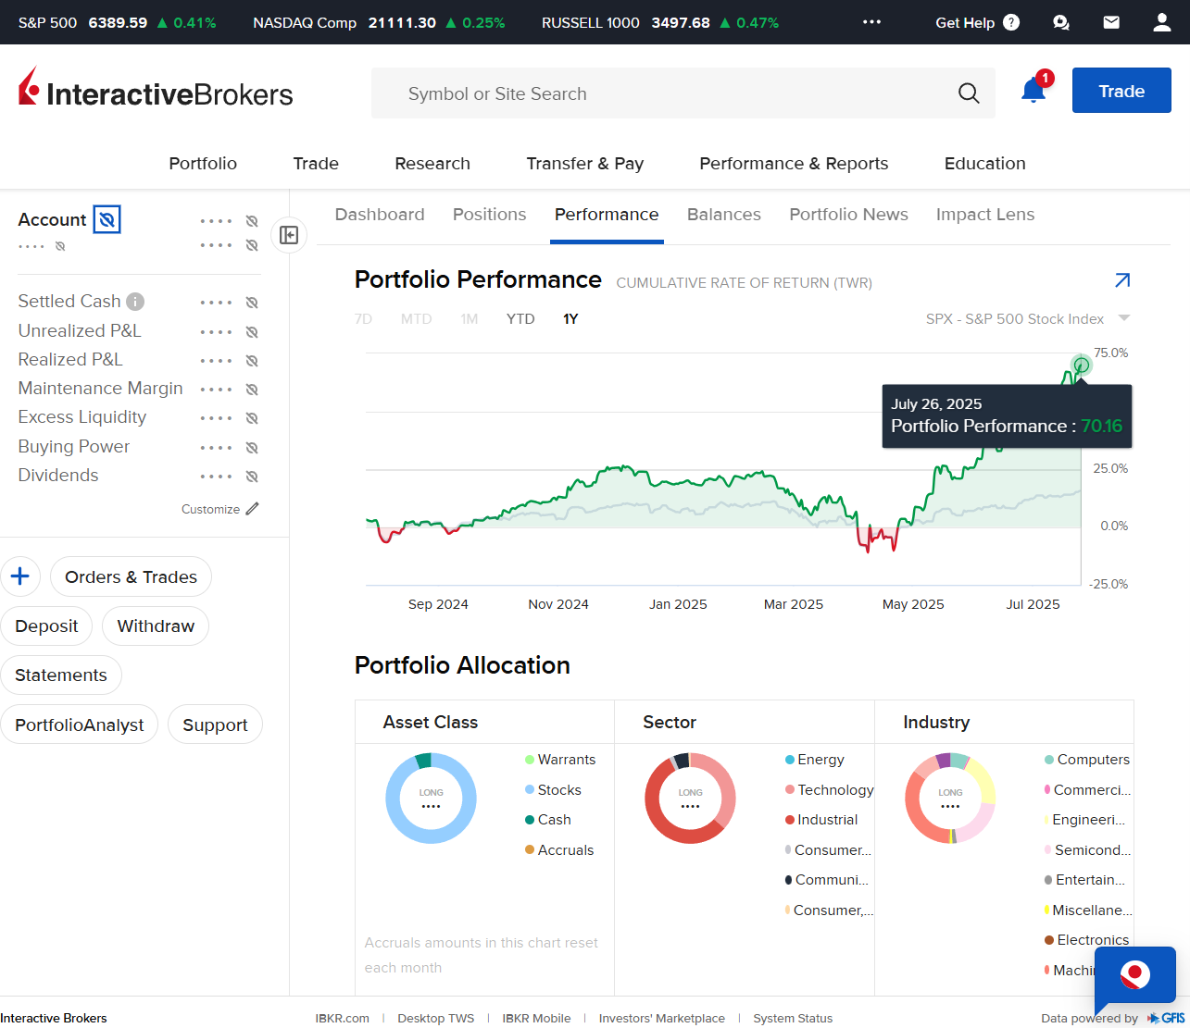Open Investors' Marketplace footer link
Screen dimensions: 1190x1028
661,1018
